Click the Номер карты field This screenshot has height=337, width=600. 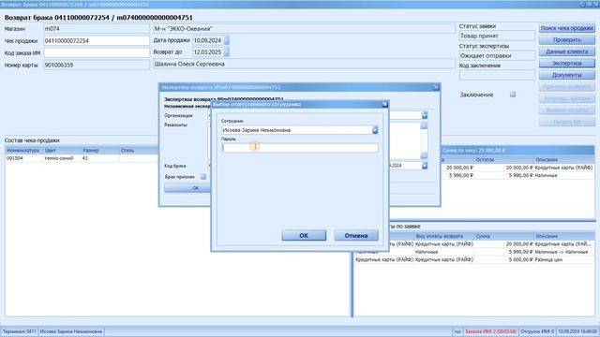click(x=97, y=65)
